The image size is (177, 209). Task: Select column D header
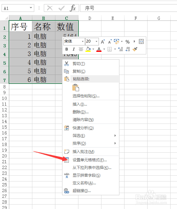point(90,18)
